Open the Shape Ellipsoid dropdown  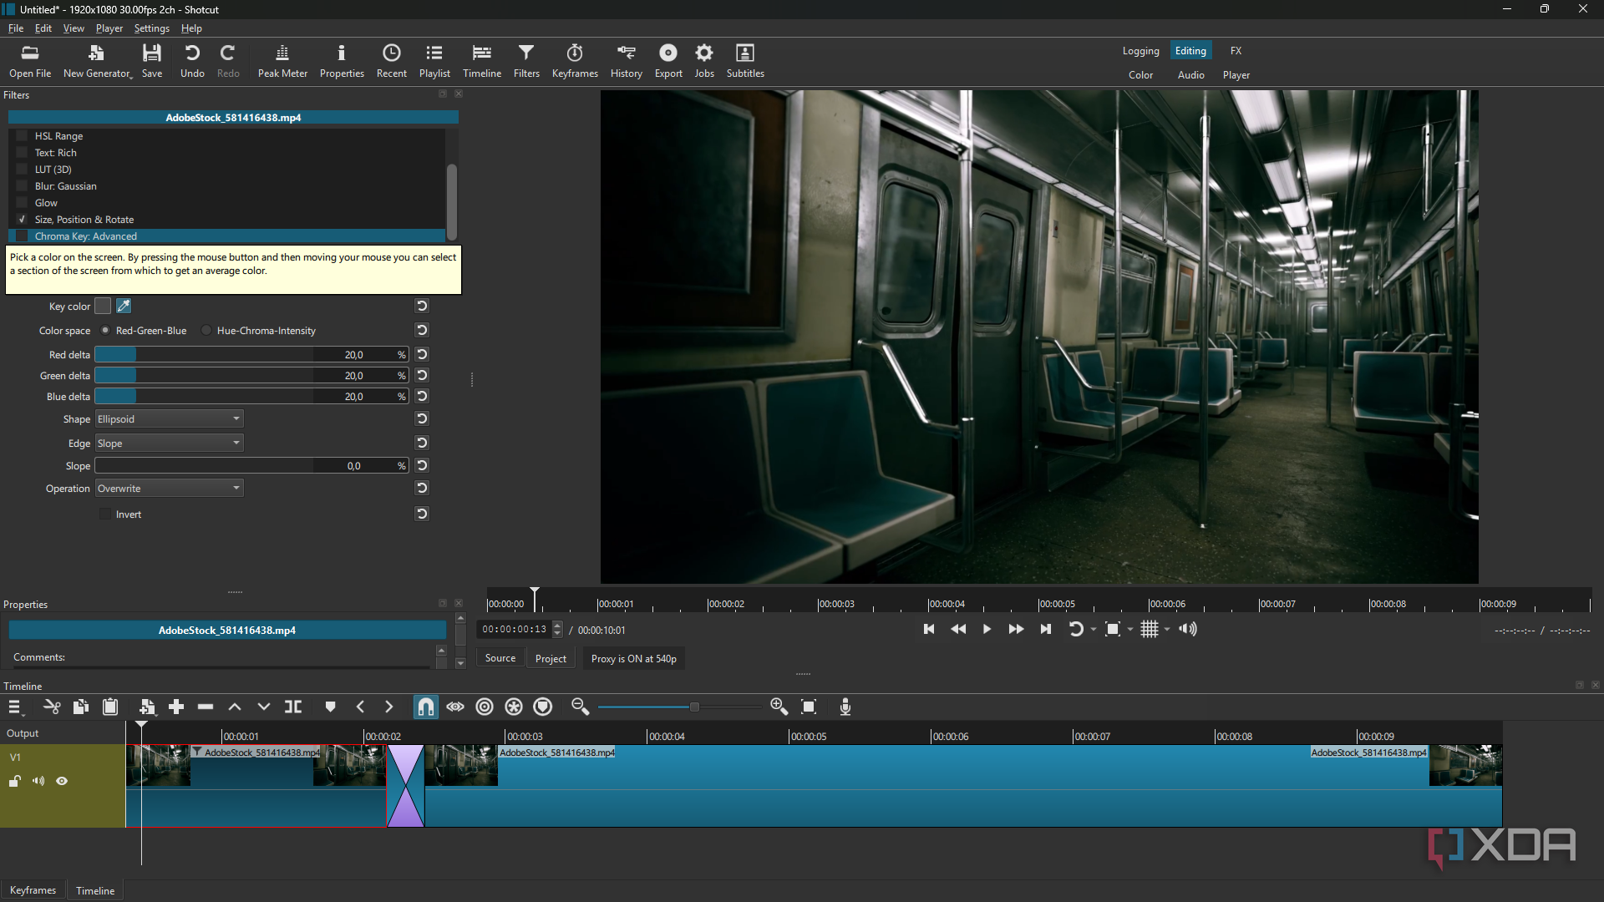(169, 419)
